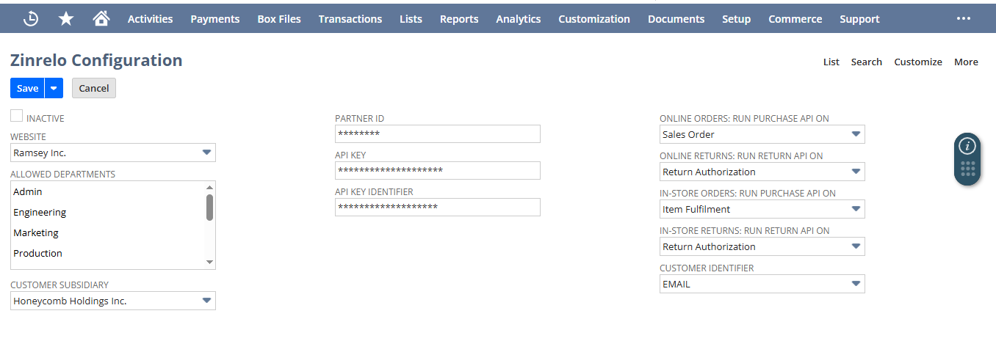Open the three-dot overflow menu in navbar
The height and width of the screenshot is (341, 996).
click(x=964, y=18)
